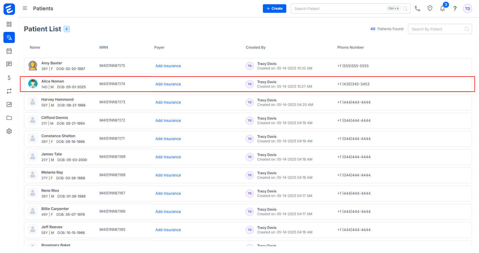Open the settings gear in sidebar

point(9,131)
